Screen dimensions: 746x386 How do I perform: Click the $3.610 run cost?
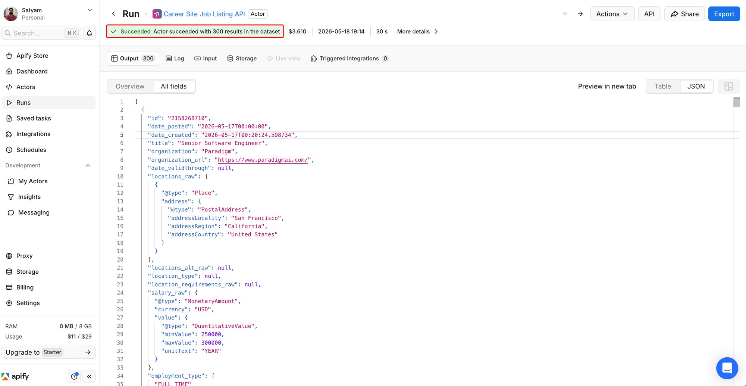(297, 31)
